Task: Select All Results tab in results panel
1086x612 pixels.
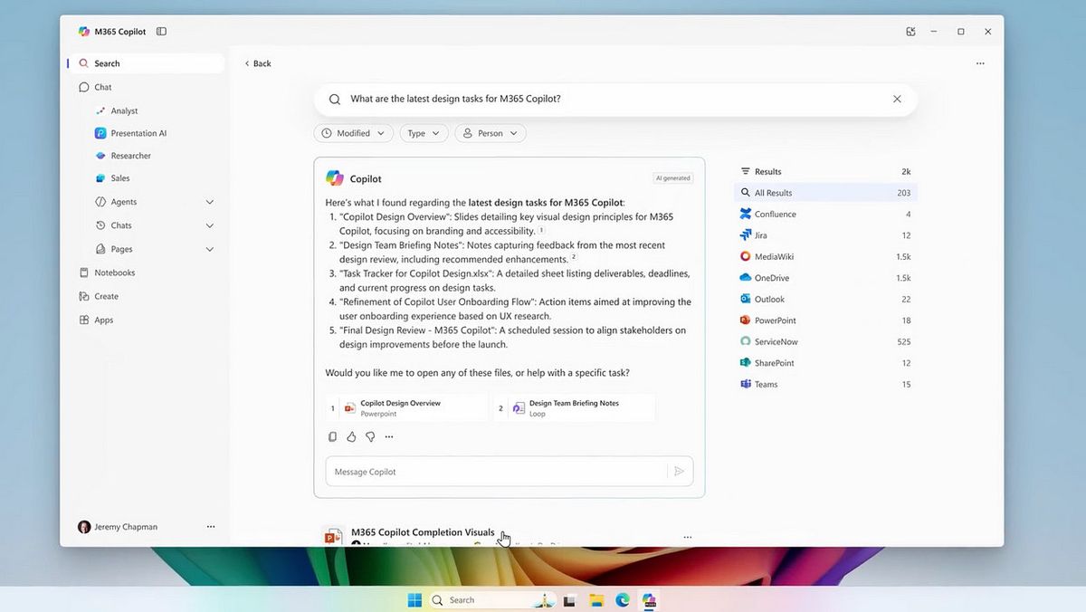Action: coord(825,193)
